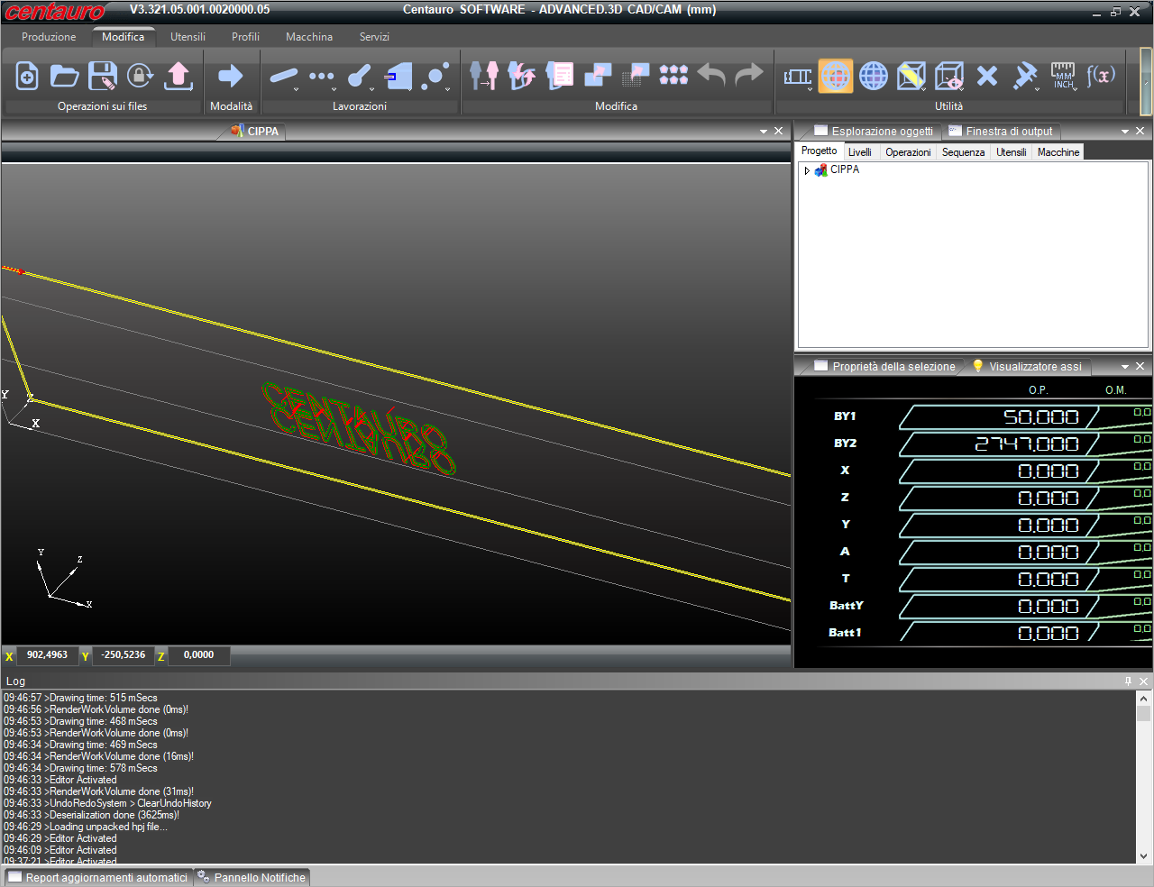Select the linear machining tool icon
Viewport: 1154px width, 887px height.
point(284,77)
